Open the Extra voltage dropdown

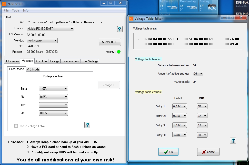click(x=53, y=89)
